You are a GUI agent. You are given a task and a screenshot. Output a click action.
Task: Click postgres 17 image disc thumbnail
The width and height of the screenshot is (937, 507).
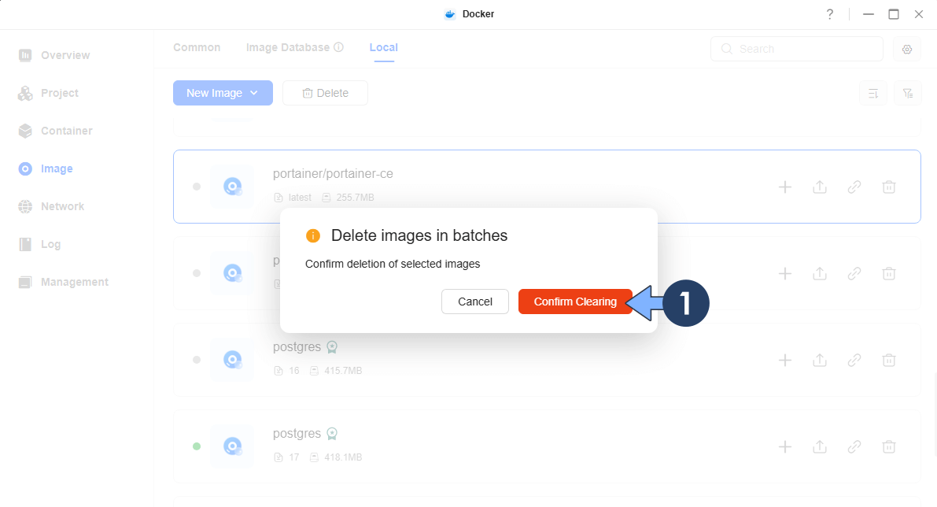click(232, 446)
